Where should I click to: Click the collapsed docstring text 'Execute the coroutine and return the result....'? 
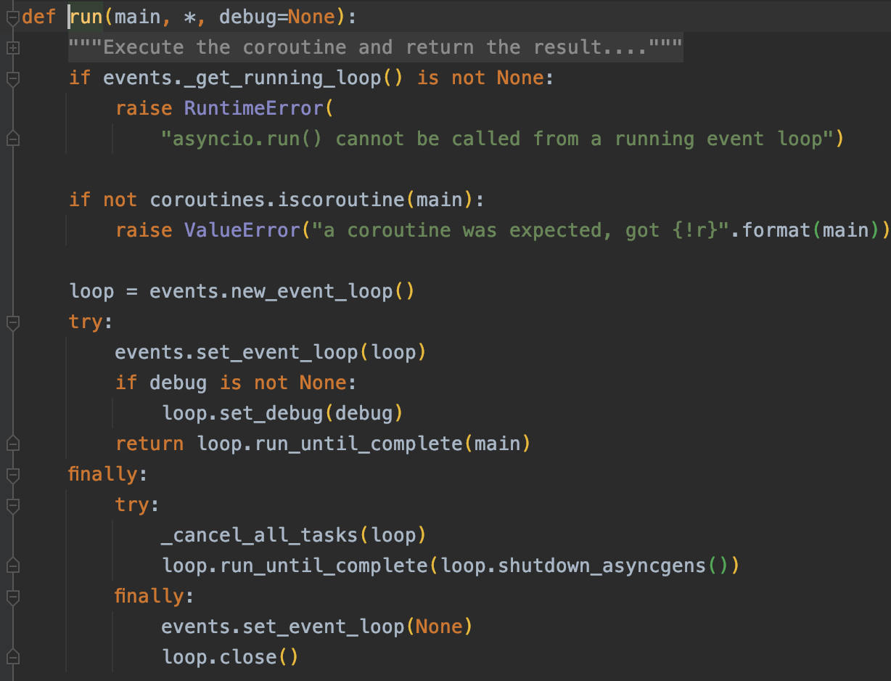(x=376, y=48)
